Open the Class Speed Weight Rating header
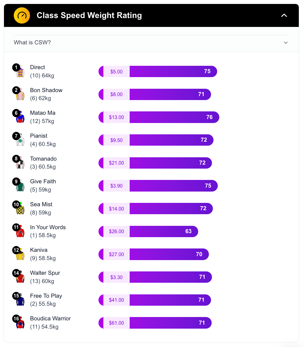The width and height of the screenshot is (304, 347). pyautogui.click(x=89, y=15)
